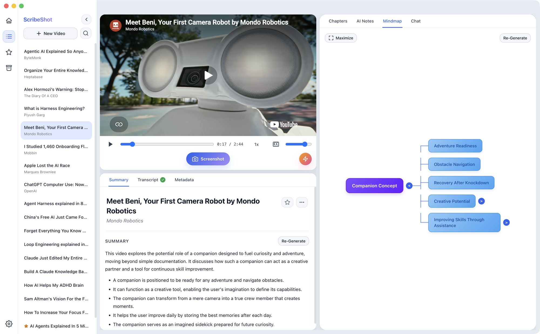Image resolution: width=540 pixels, height=334 pixels.
Task: Click Re-Generate in the Summary section
Action: point(293,241)
